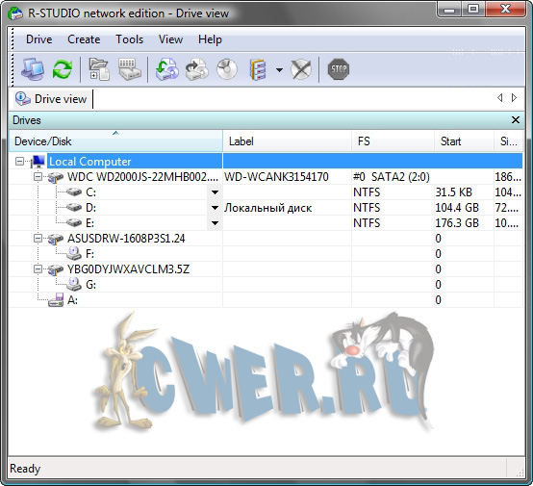Close the Drives panel with X
Screen dimensions: 533x486
(516, 120)
